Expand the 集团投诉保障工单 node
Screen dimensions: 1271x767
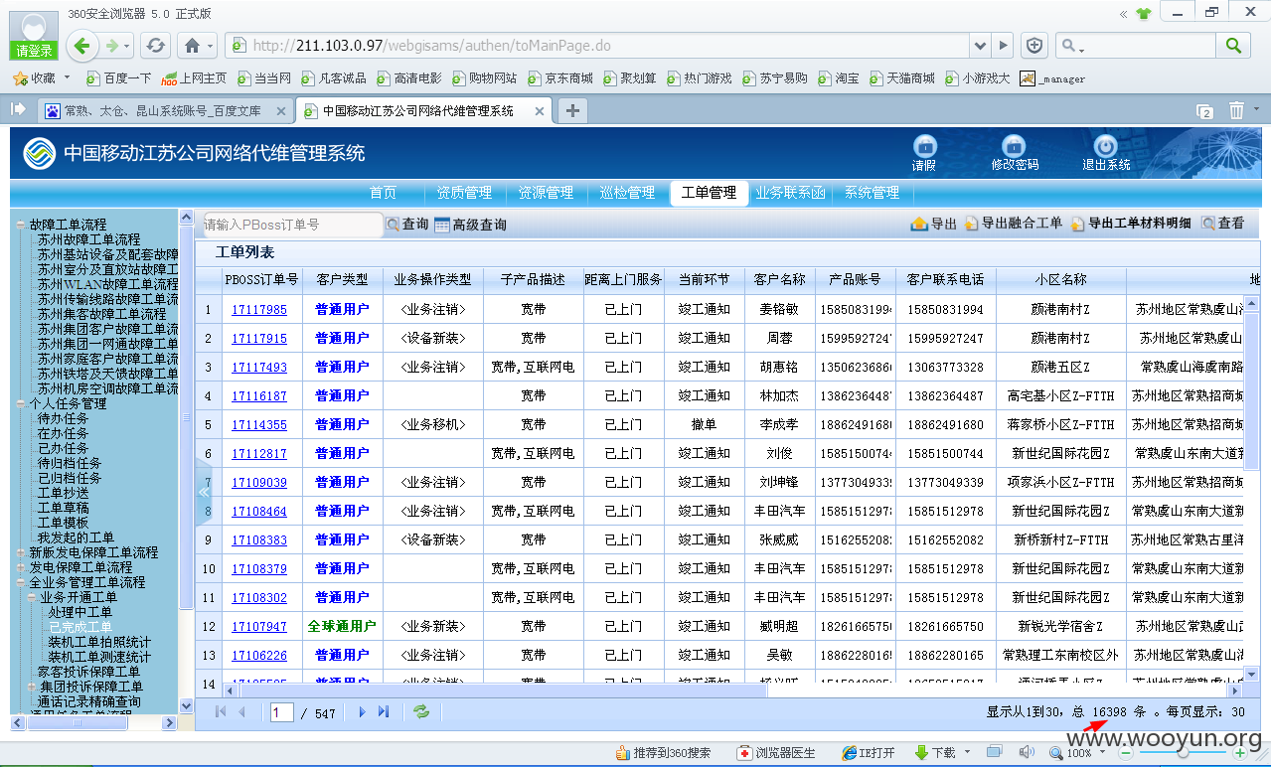[32, 687]
